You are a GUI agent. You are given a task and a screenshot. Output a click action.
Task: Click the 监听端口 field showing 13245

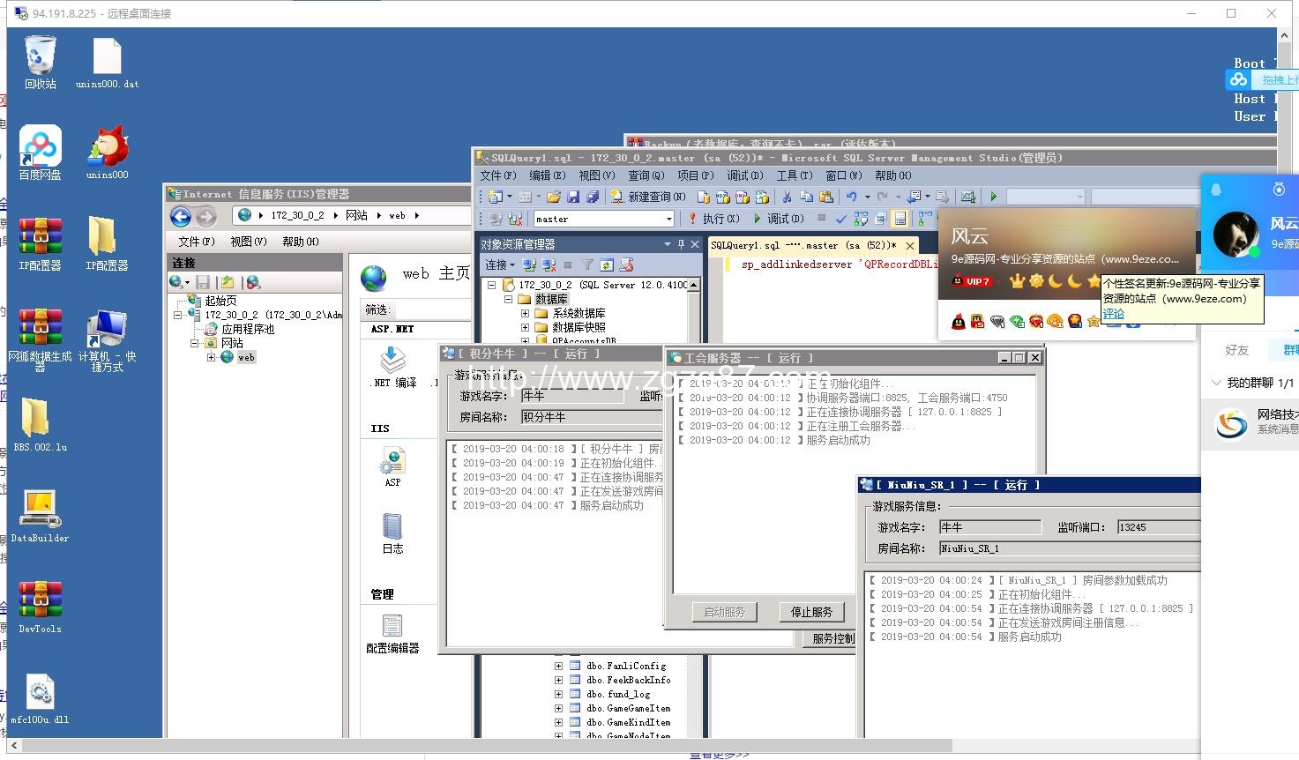pyautogui.click(x=1157, y=527)
